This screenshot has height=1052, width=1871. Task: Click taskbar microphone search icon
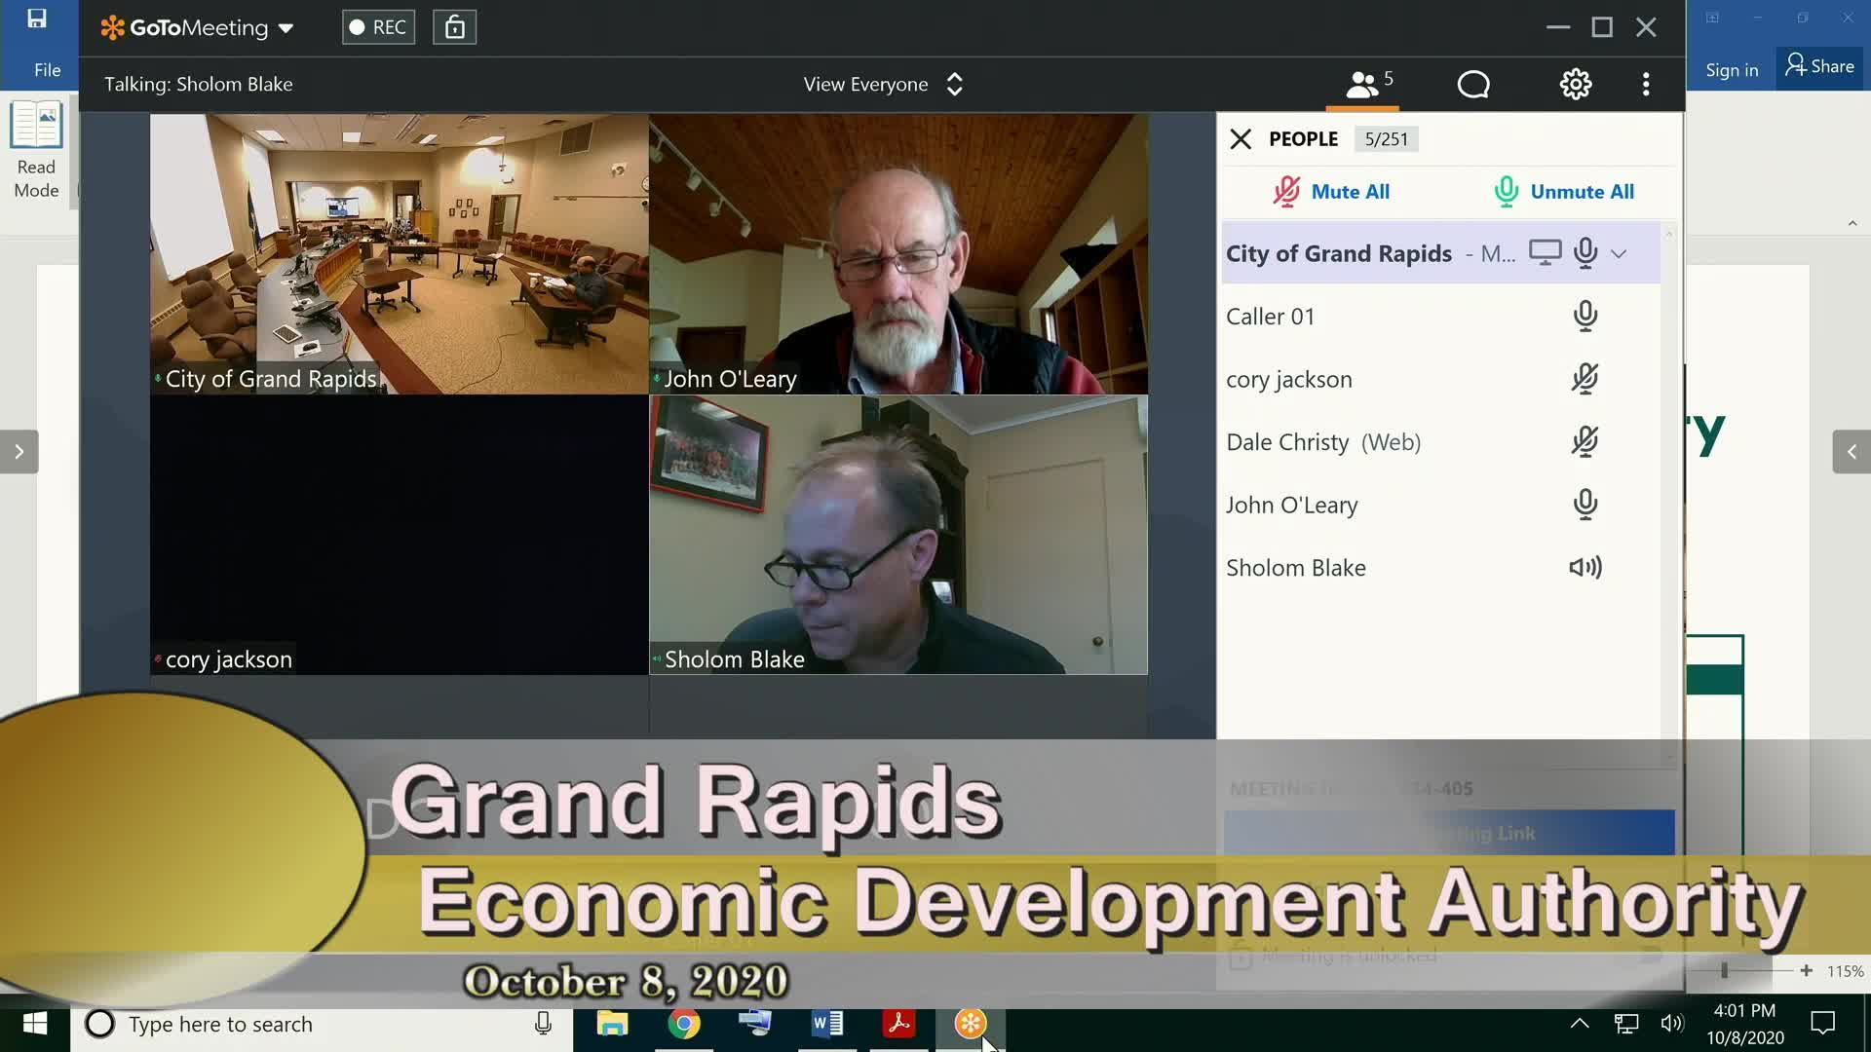tap(544, 1024)
